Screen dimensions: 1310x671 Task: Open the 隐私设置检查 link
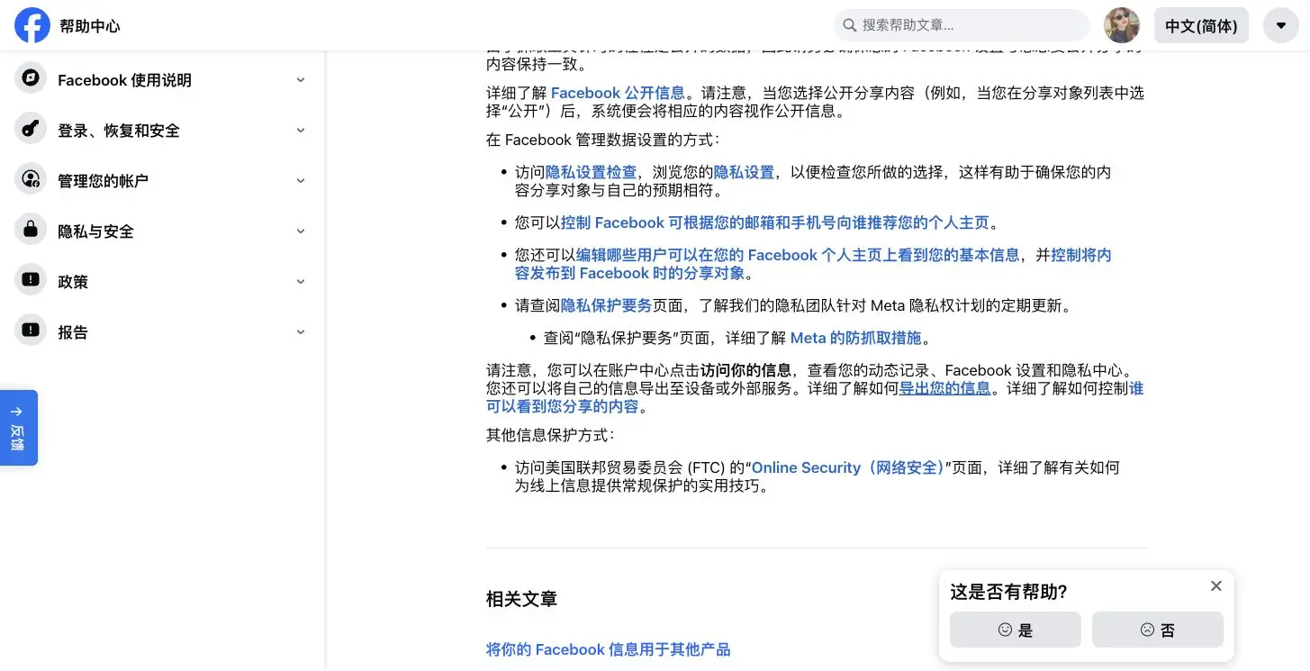tap(591, 172)
